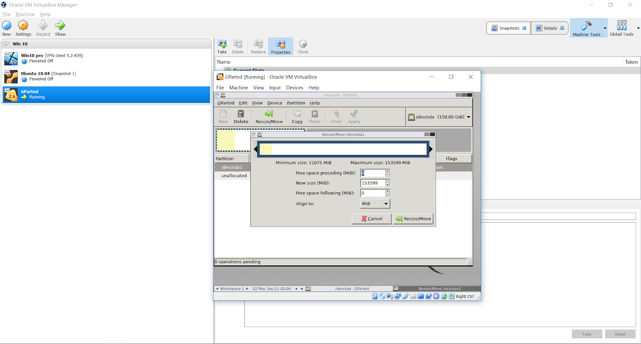Click the New size (MiB) field

coord(373,183)
